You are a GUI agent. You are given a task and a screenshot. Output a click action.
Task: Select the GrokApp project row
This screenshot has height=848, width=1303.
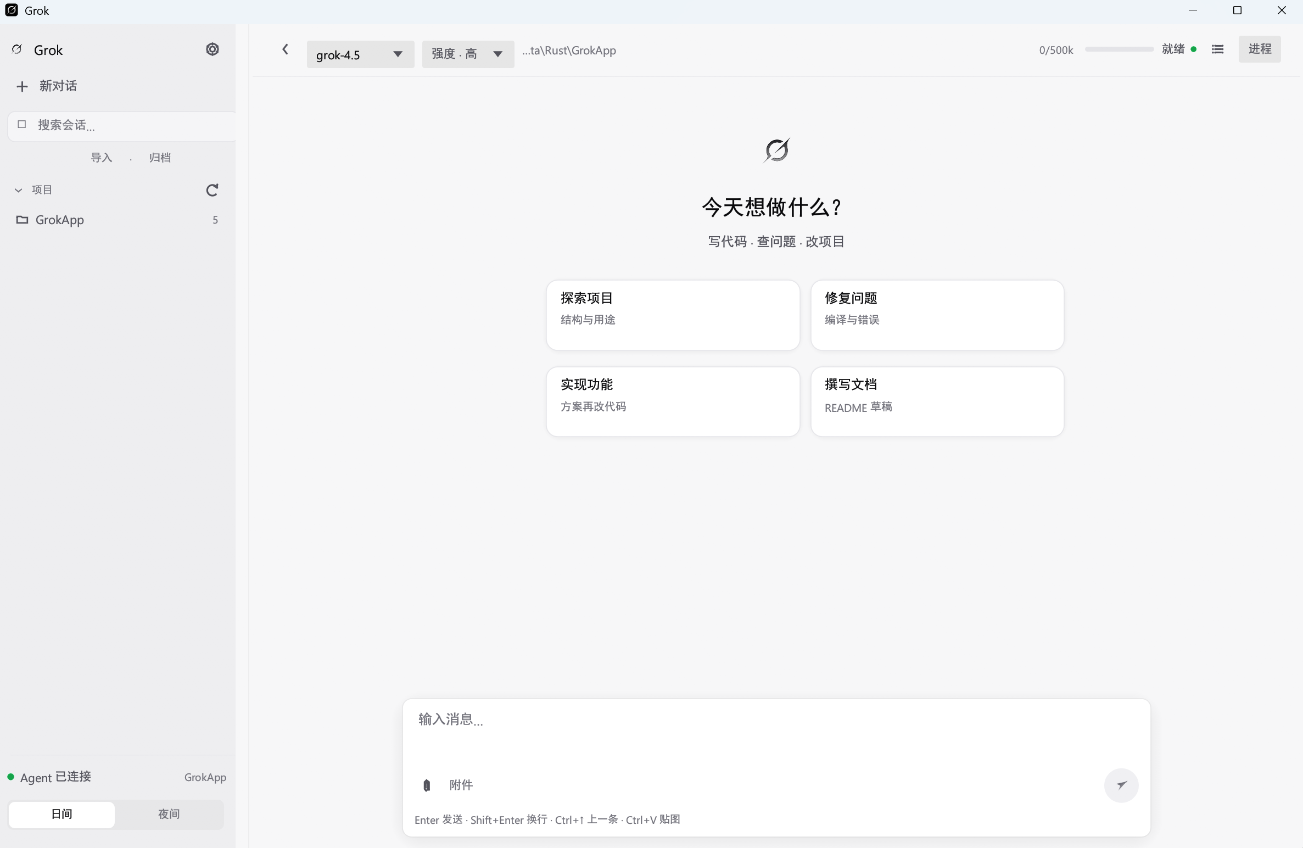[118, 220]
